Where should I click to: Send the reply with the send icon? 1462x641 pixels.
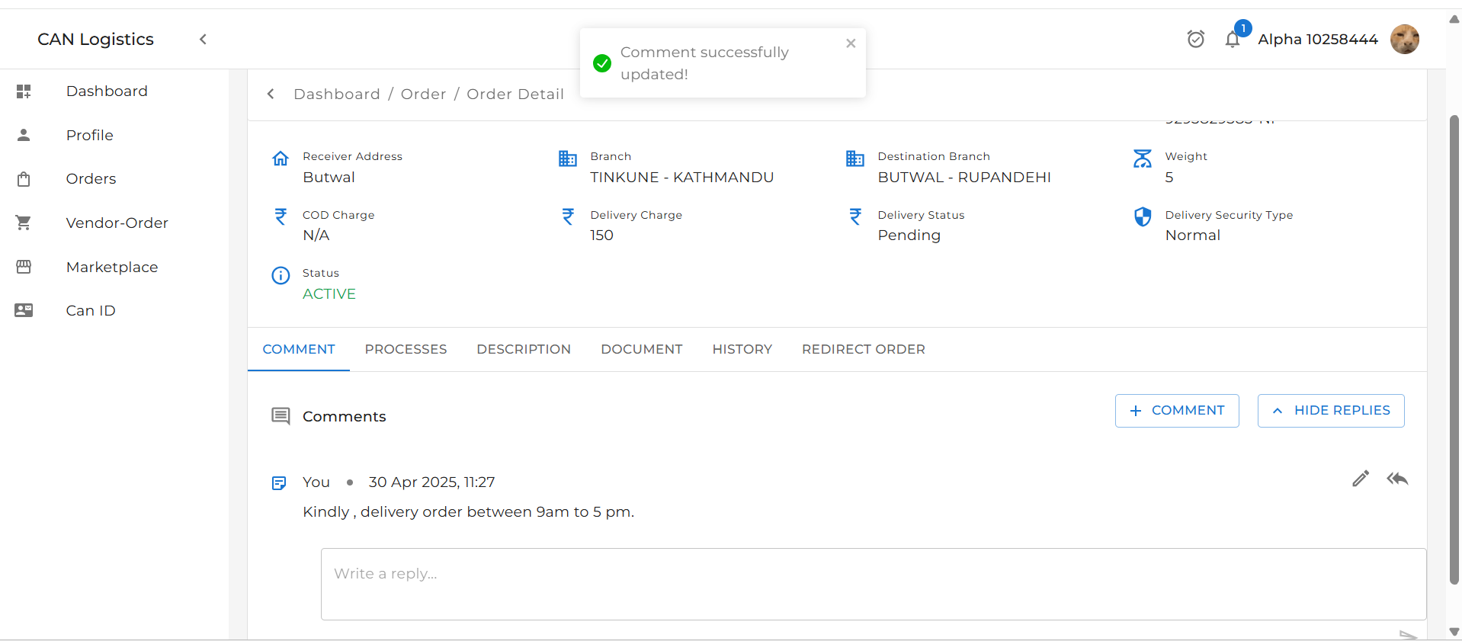[x=1408, y=635]
